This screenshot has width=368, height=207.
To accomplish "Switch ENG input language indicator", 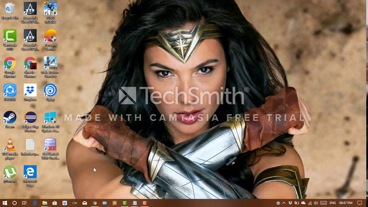I will (x=333, y=203).
